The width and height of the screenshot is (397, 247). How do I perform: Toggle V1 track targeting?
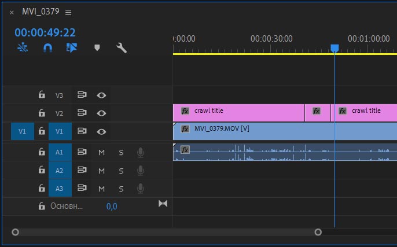(x=60, y=131)
